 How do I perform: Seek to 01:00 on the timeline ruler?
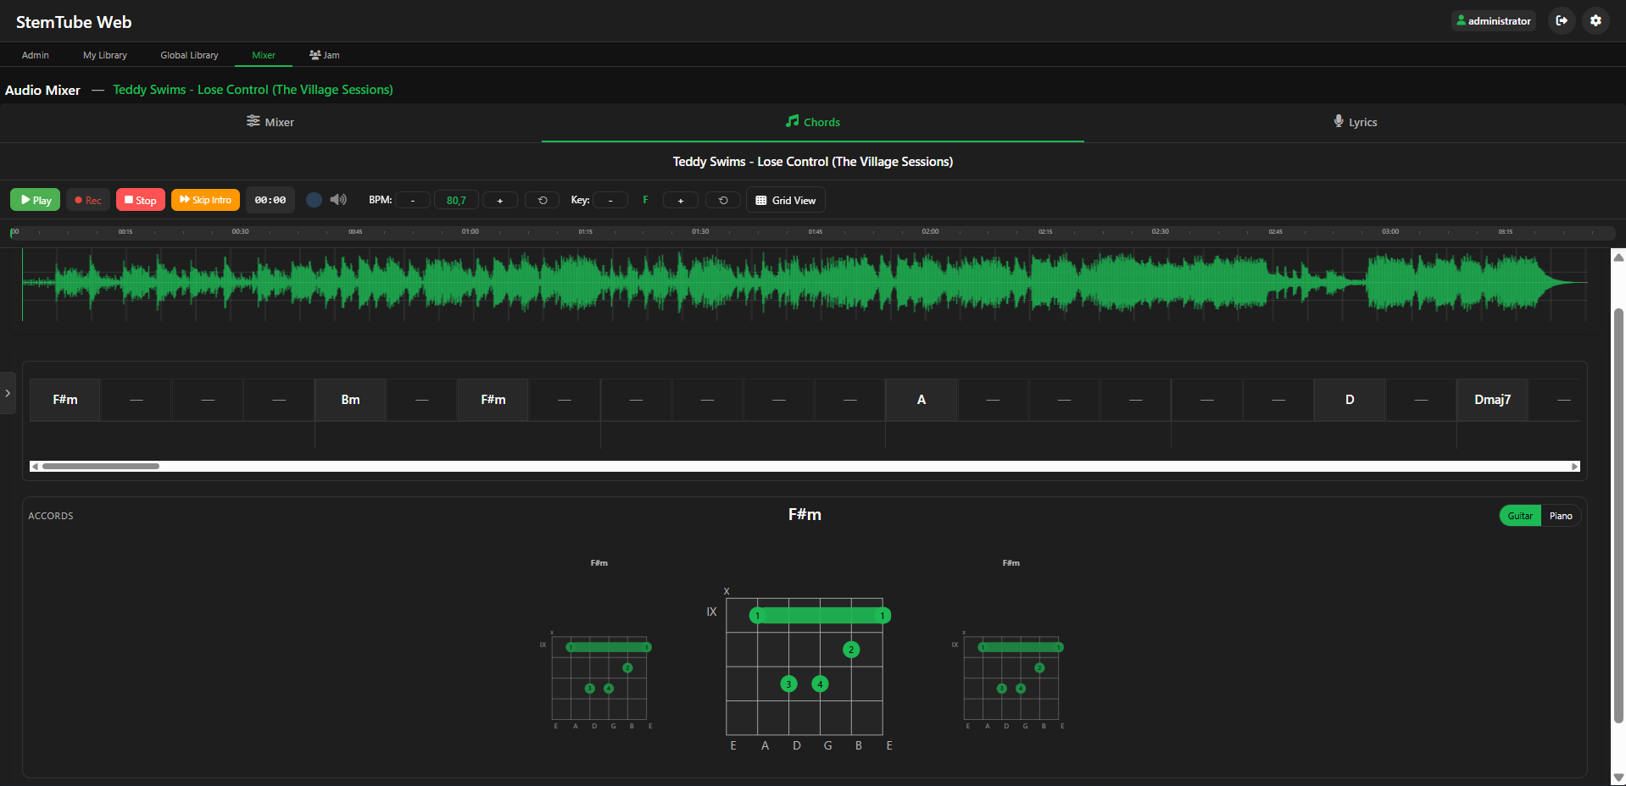(471, 231)
